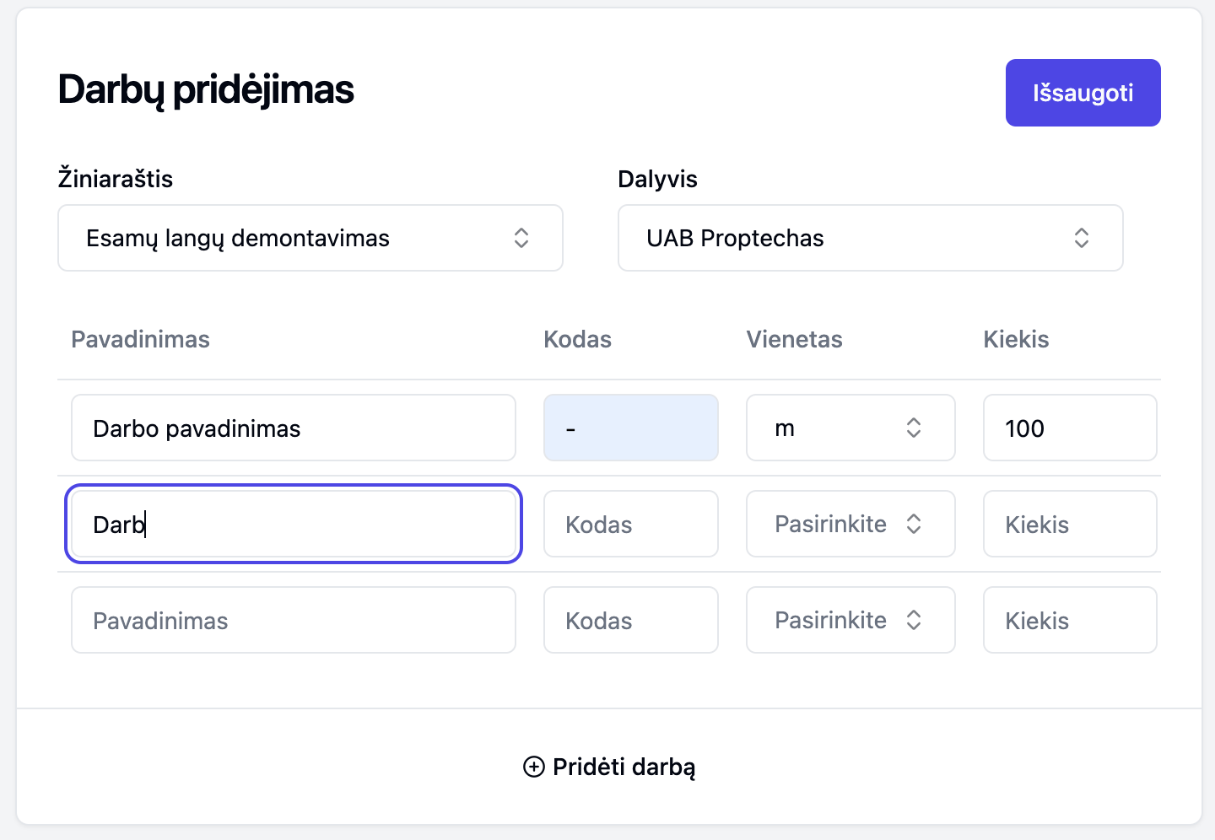Screen dimensions: 1215x840
Task: Click the 'Pridėti darbą' add work button
Action: point(609,767)
